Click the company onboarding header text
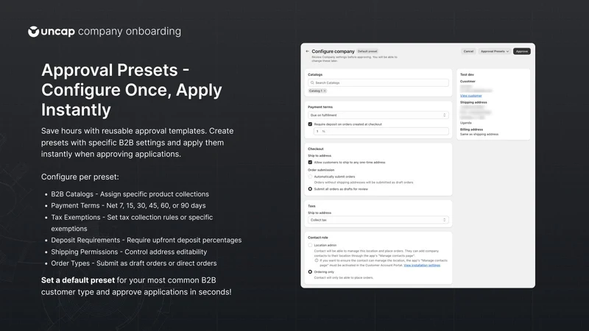The image size is (589, 331). tap(130, 32)
